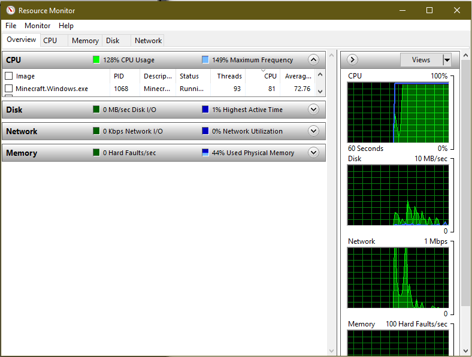Collapse the CPU section chevron

click(313, 60)
